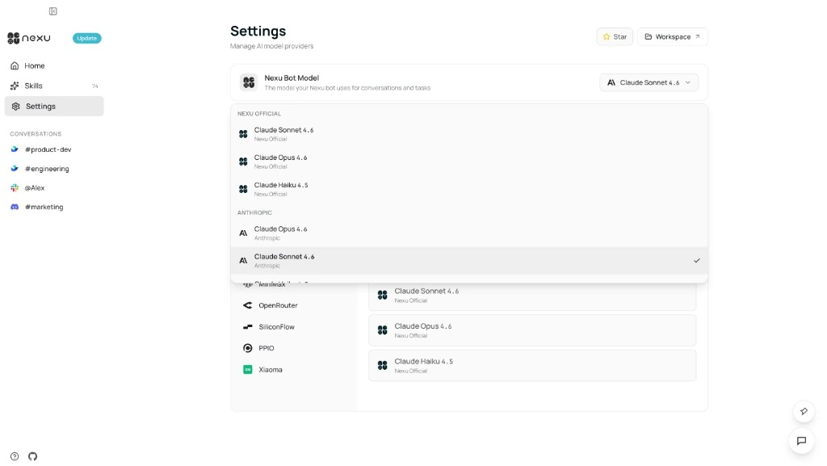Screen dimensions: 827x466
Task: Open the Claude Sonnet 4.6 model dropdown
Action: point(649,82)
